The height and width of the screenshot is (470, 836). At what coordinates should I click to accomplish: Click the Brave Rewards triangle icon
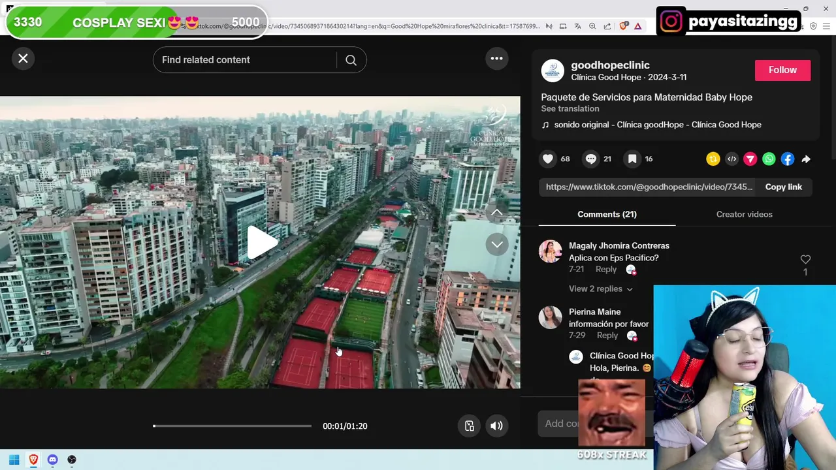638,26
